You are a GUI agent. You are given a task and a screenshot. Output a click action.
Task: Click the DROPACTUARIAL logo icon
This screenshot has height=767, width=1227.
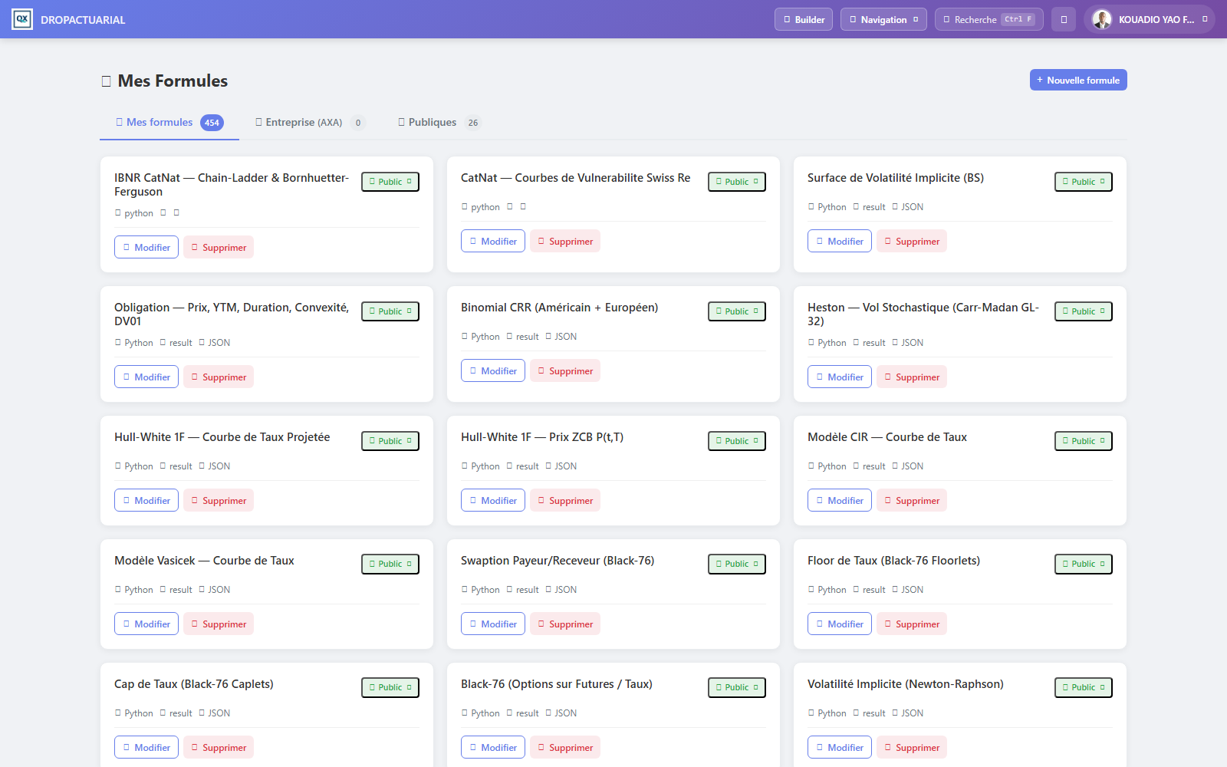[22, 19]
